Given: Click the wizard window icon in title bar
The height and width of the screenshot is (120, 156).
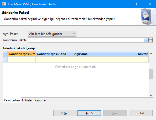Looking at the screenshot, I should coord(4,4).
